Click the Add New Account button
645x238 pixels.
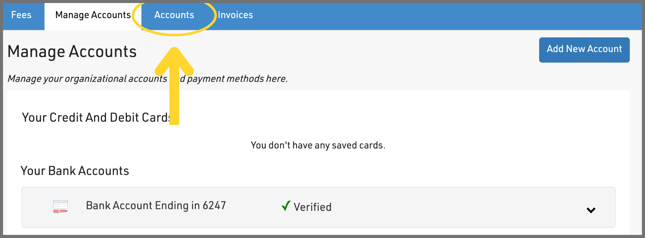click(584, 50)
